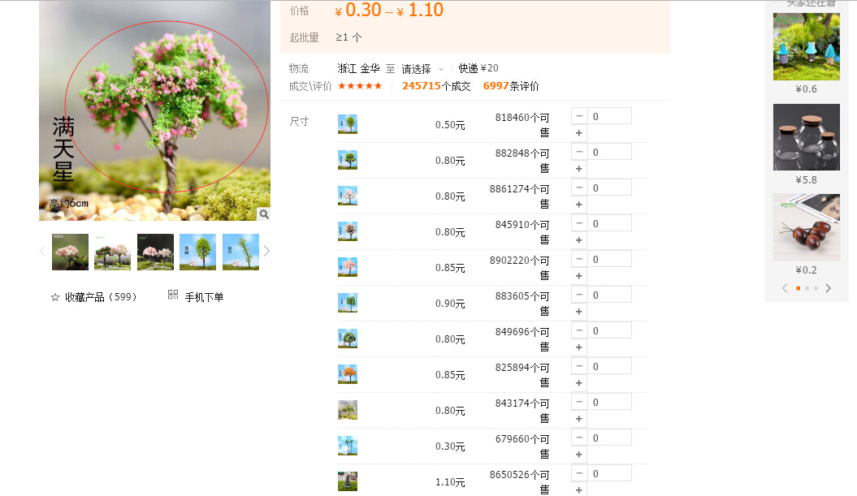Open the glass bottles product priced ¥5.8
The image size is (857, 496).
(806, 137)
